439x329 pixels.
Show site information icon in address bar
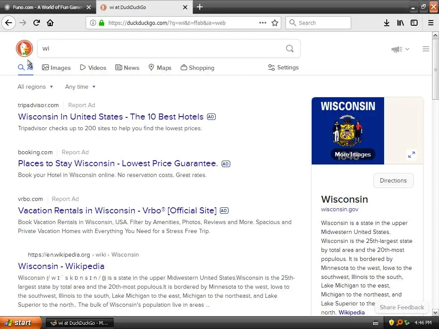(x=93, y=23)
